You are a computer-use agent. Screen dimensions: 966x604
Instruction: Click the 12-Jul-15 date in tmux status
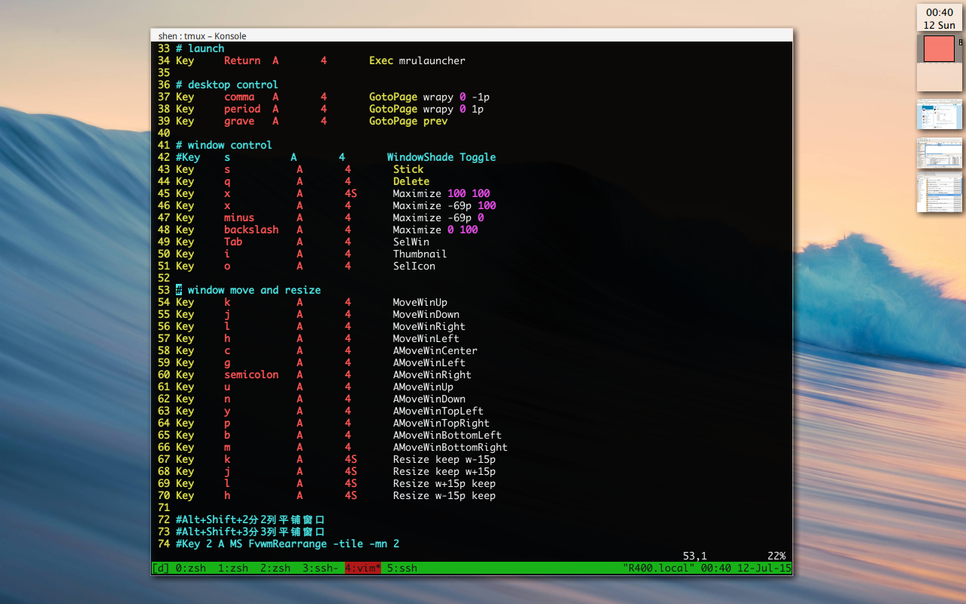764,568
